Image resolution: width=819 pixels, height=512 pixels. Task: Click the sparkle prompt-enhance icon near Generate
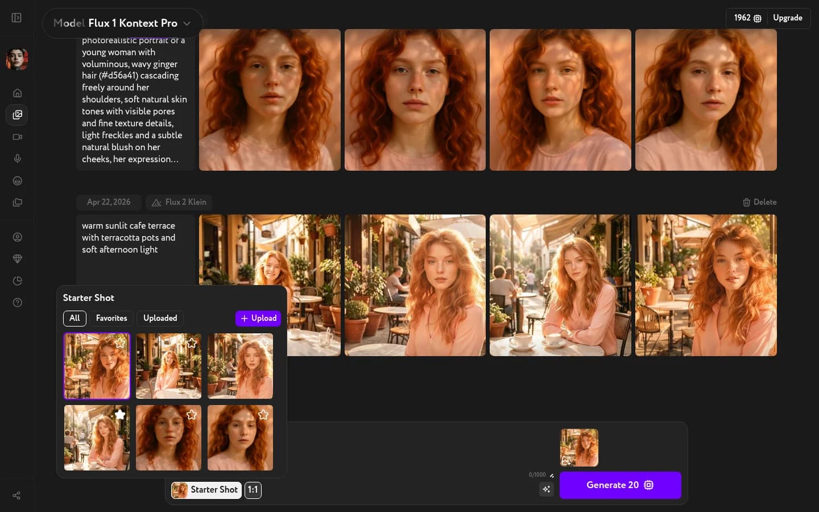click(x=546, y=489)
